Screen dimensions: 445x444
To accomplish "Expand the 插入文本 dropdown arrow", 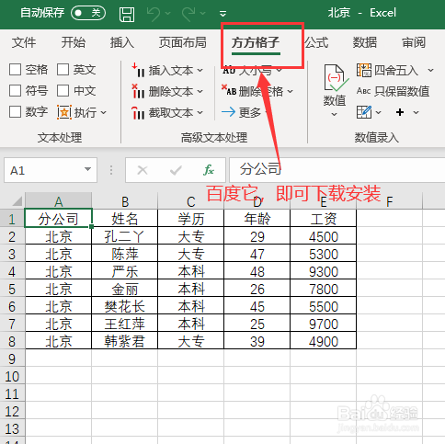I will click(200, 71).
